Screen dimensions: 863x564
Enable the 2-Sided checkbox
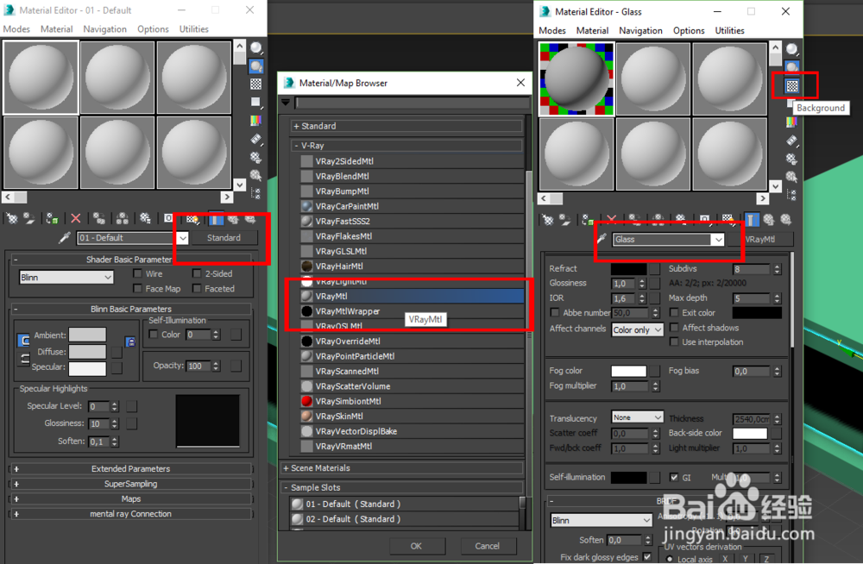197,273
